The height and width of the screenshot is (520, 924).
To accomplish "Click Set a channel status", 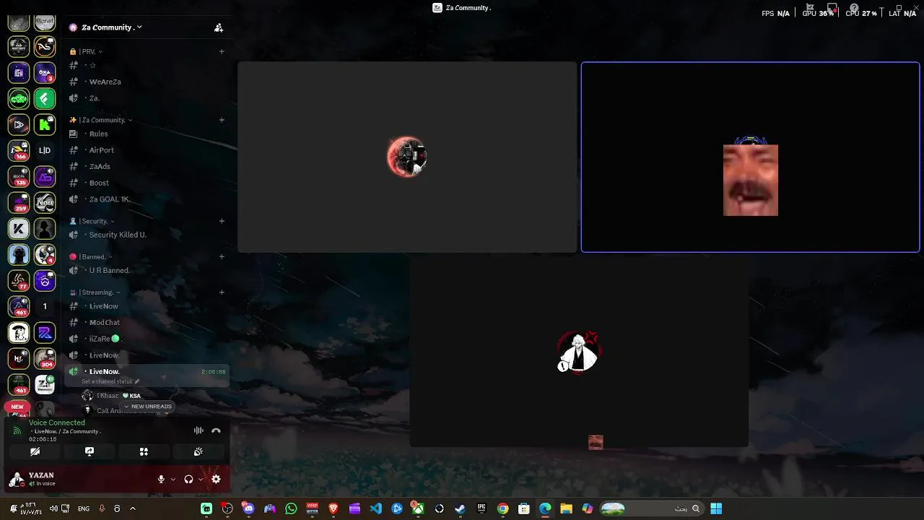I will [110, 381].
